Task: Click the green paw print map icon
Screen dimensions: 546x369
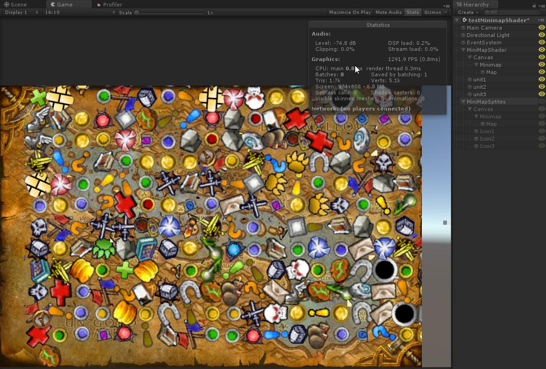Action: pos(104,248)
